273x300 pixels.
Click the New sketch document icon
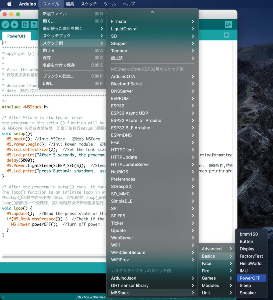coord(25,24)
